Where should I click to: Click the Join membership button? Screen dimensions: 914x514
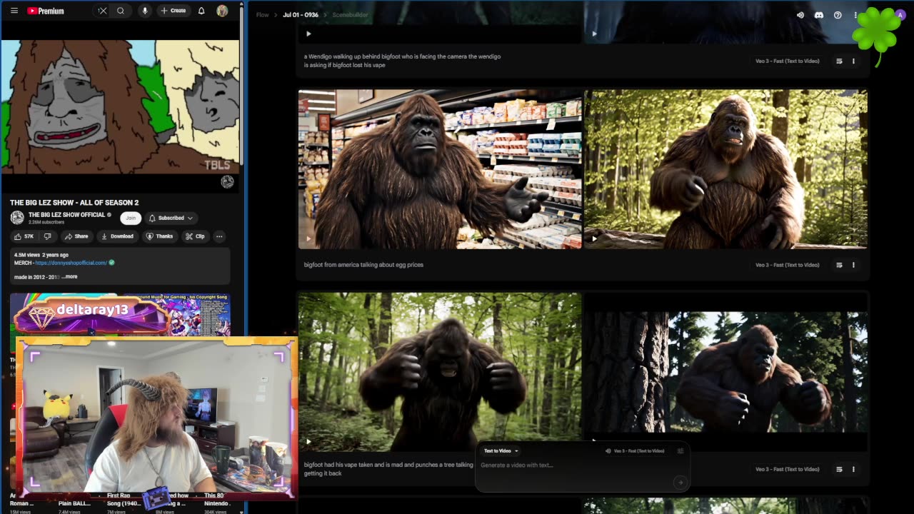[130, 218]
